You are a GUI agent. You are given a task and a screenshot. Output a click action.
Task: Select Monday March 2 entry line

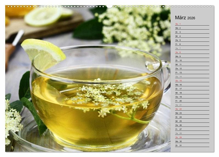[192, 28]
